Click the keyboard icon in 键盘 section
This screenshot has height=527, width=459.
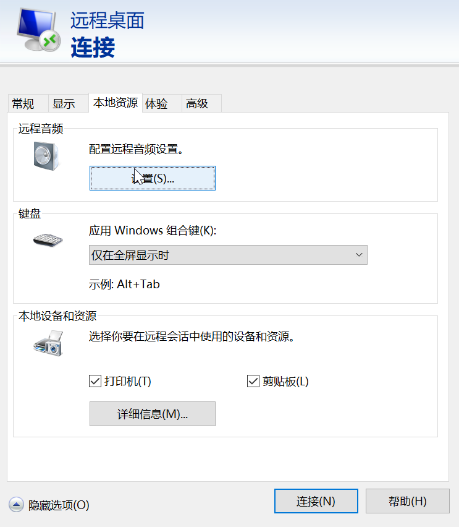click(x=48, y=240)
